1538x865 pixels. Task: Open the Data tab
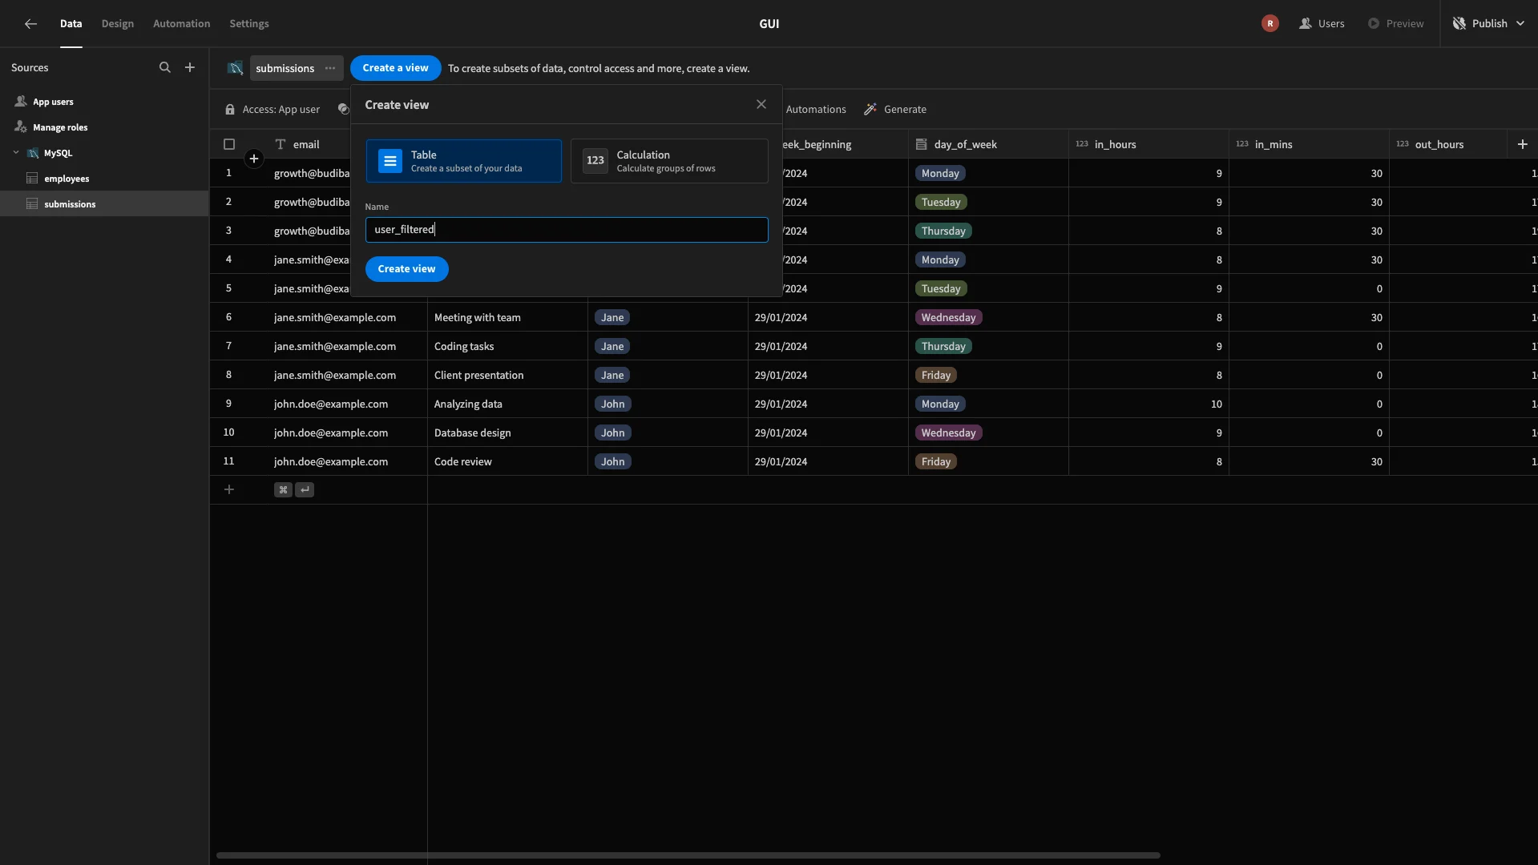click(x=71, y=24)
